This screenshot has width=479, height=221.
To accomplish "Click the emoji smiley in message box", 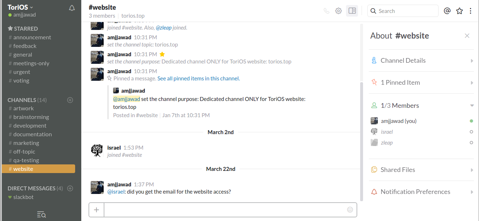I will 350,209.
